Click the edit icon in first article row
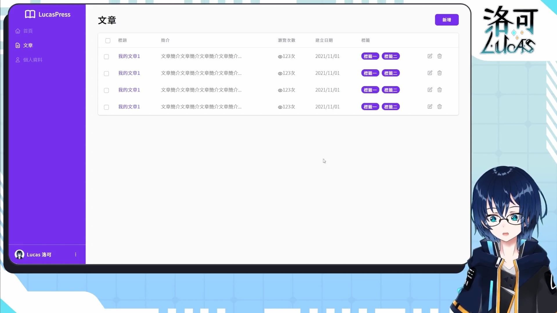Image resolution: width=557 pixels, height=313 pixels. click(x=430, y=56)
